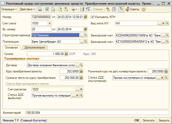The width and height of the screenshot is (172, 124).
Task: Open Операция dropdown menu
Action: [x=9, y=9]
